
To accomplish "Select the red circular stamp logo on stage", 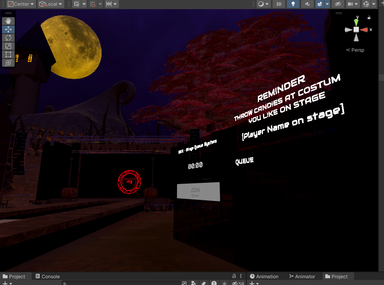I will point(129,182).
